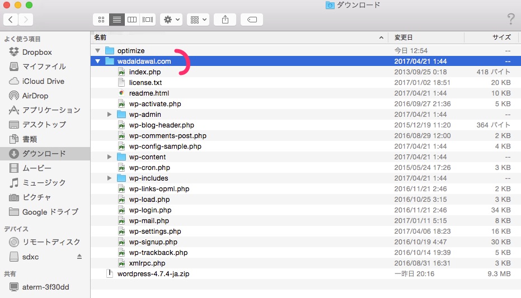The width and height of the screenshot is (521, 298).
Task: Open 書類 in the sidebar
Action: [x=23, y=139]
